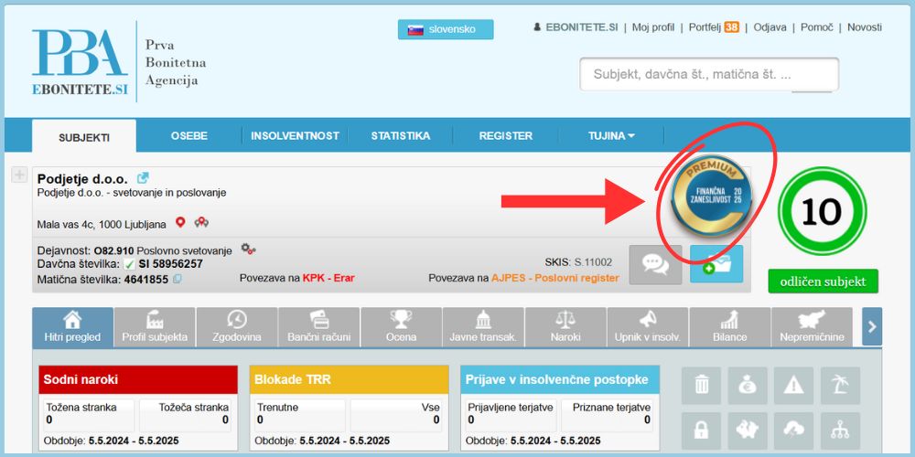This screenshot has width=915, height=457.
Task: Click the gears icon next to Poslovno svetovanje
Action: 249,250
